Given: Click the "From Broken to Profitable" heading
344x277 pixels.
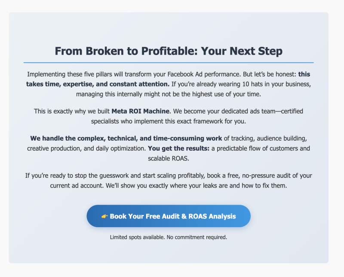Looking at the screenshot, I should [169, 51].
